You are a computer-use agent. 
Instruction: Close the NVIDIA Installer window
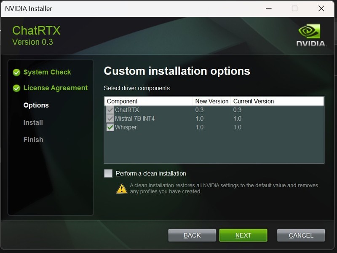(x=321, y=8)
